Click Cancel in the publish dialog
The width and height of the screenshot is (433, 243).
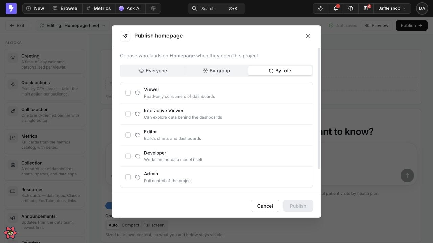265,206
